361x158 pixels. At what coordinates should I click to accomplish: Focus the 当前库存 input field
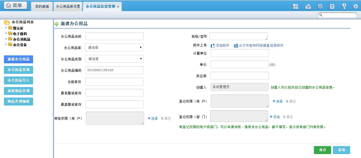pyautogui.click(x=114, y=82)
